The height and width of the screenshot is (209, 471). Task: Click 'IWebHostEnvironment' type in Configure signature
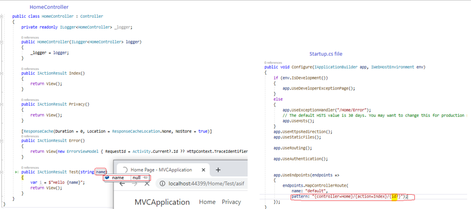click(392, 67)
